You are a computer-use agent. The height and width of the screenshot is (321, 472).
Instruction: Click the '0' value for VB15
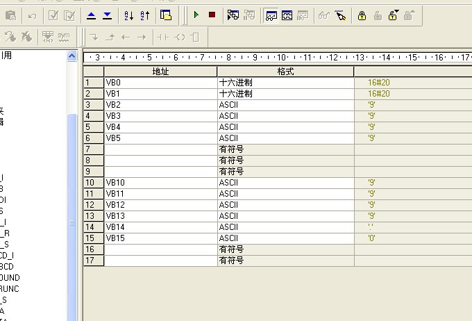[371, 238]
